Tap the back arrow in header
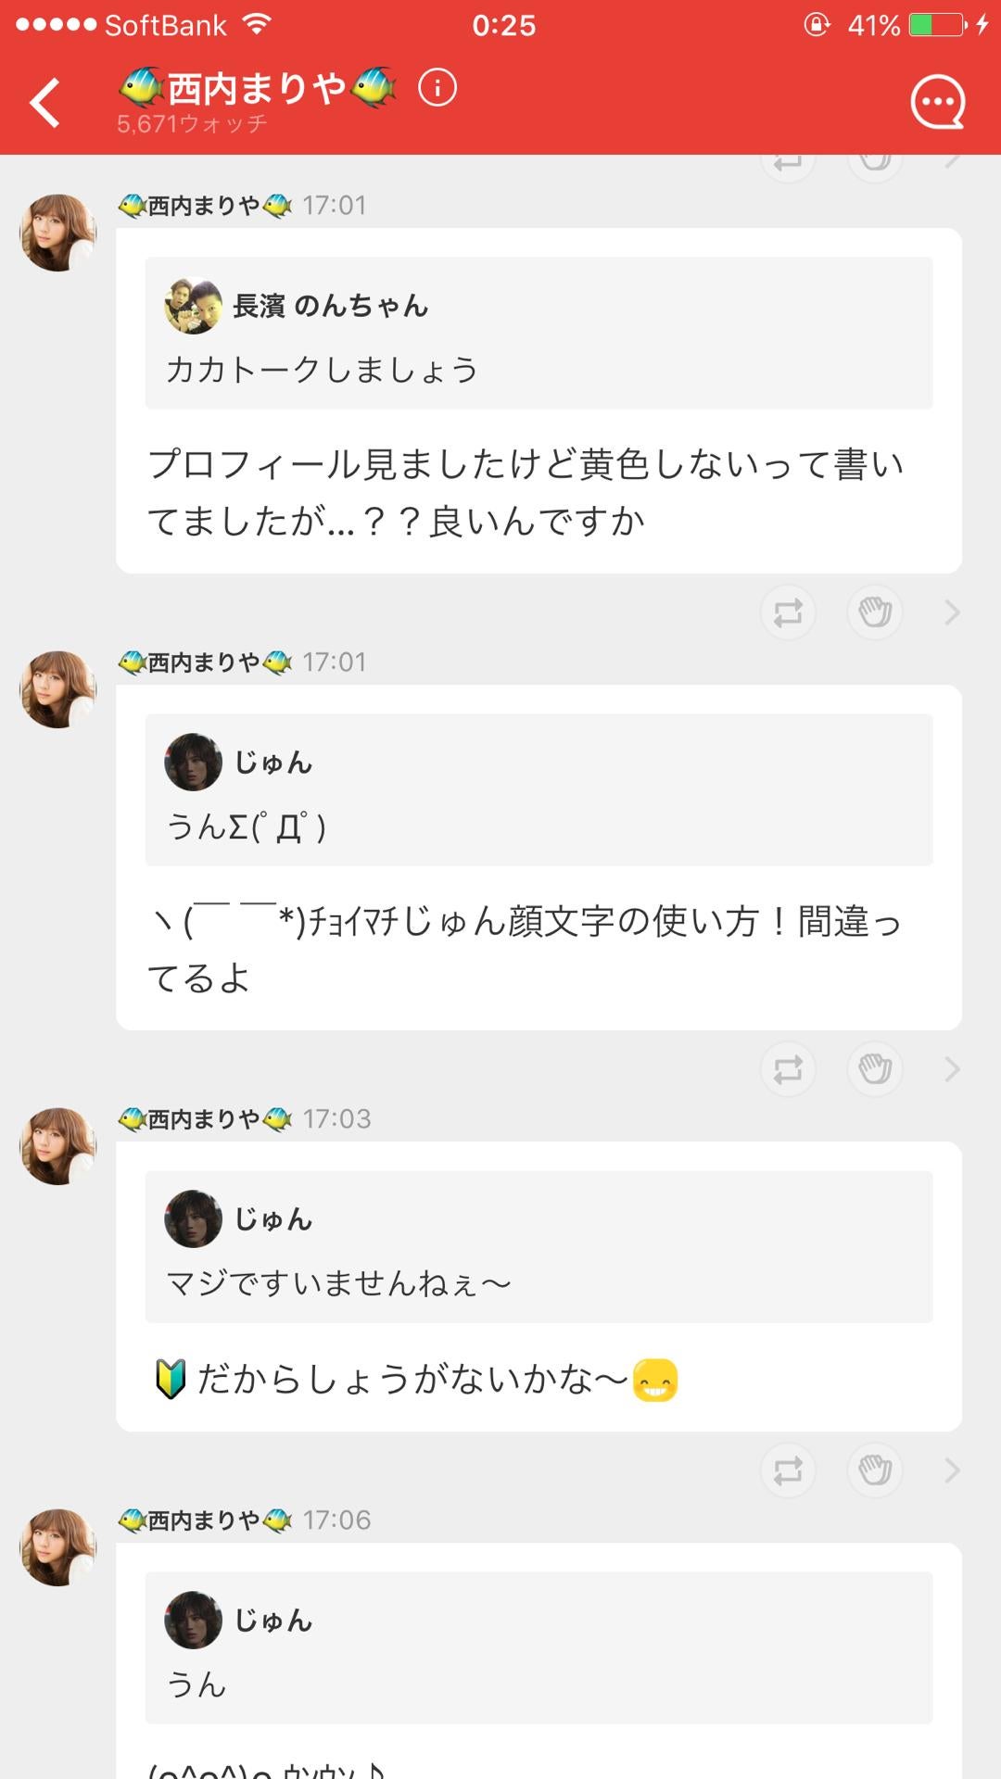Screen dimensions: 1001x1779 click(x=45, y=102)
